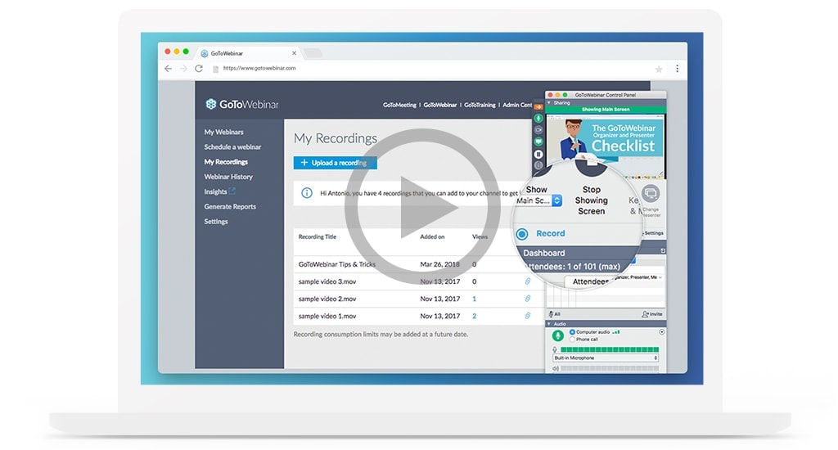Click the GoToMeeting header link
838x450 pixels.
tap(399, 105)
